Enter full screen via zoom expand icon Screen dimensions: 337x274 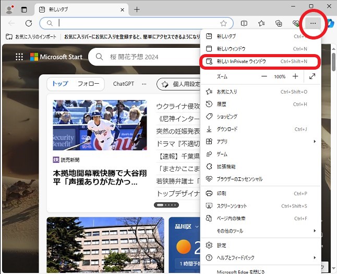point(312,76)
